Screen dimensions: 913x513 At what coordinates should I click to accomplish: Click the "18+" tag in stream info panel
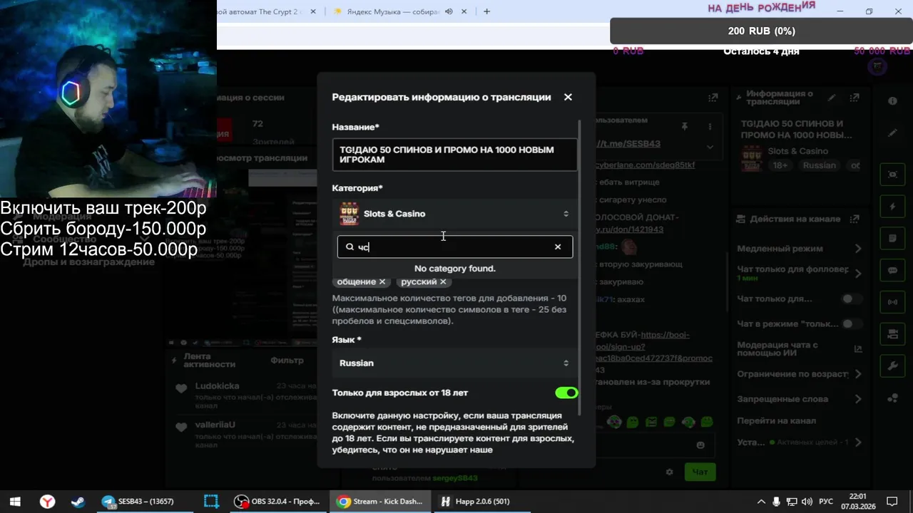click(x=782, y=165)
